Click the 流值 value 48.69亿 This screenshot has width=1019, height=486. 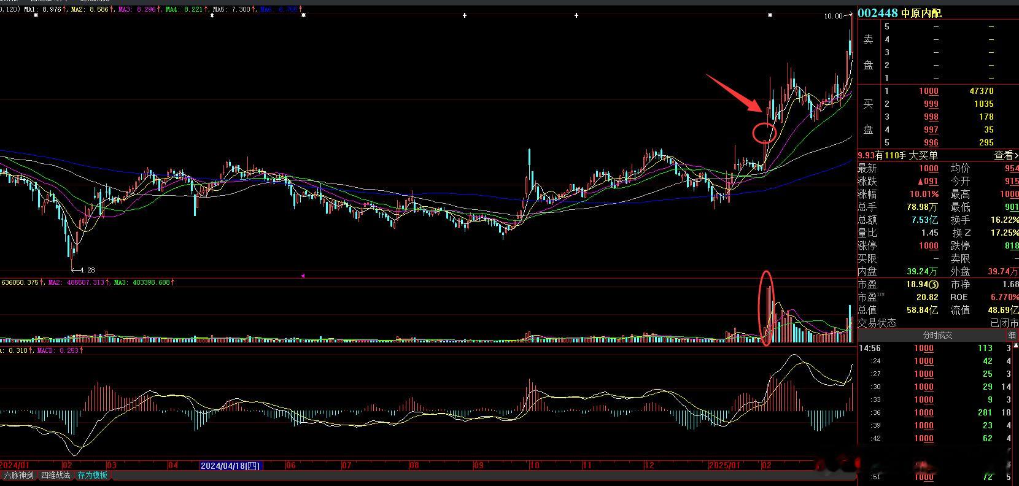1003,310
